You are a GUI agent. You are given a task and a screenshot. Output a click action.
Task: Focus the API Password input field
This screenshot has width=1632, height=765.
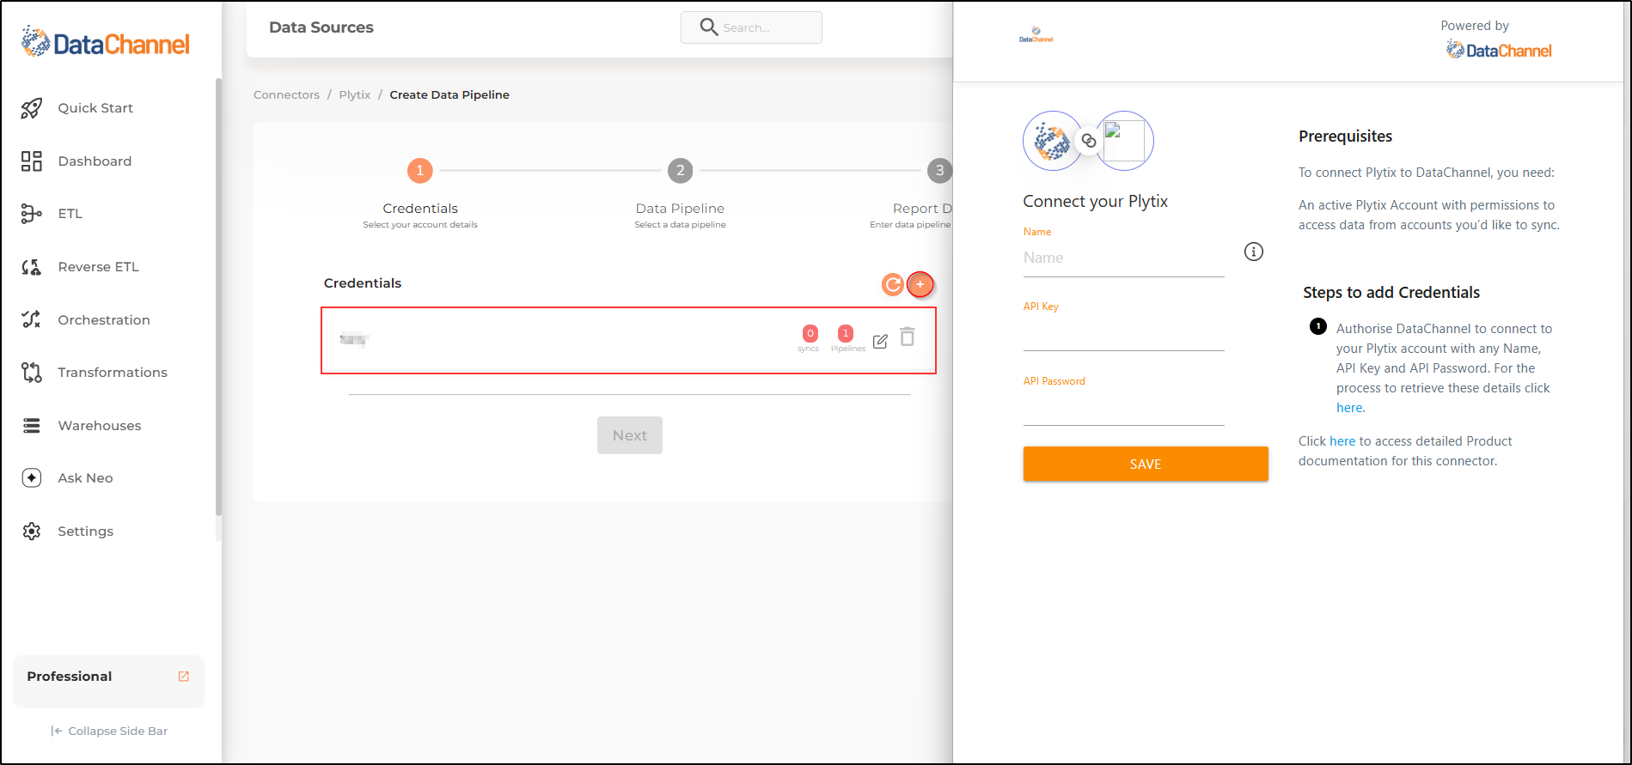pos(1123,408)
